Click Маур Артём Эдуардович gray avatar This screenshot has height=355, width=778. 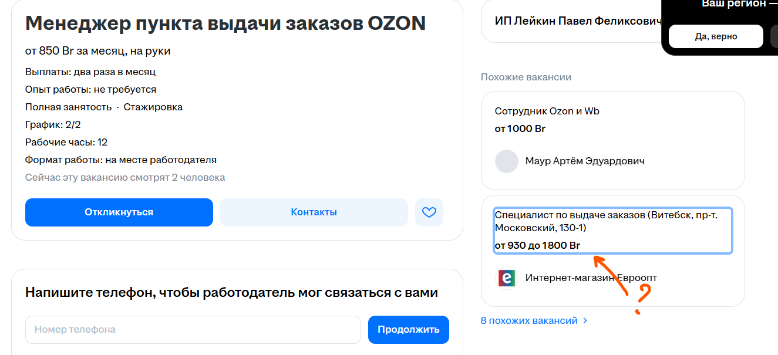pyautogui.click(x=507, y=161)
